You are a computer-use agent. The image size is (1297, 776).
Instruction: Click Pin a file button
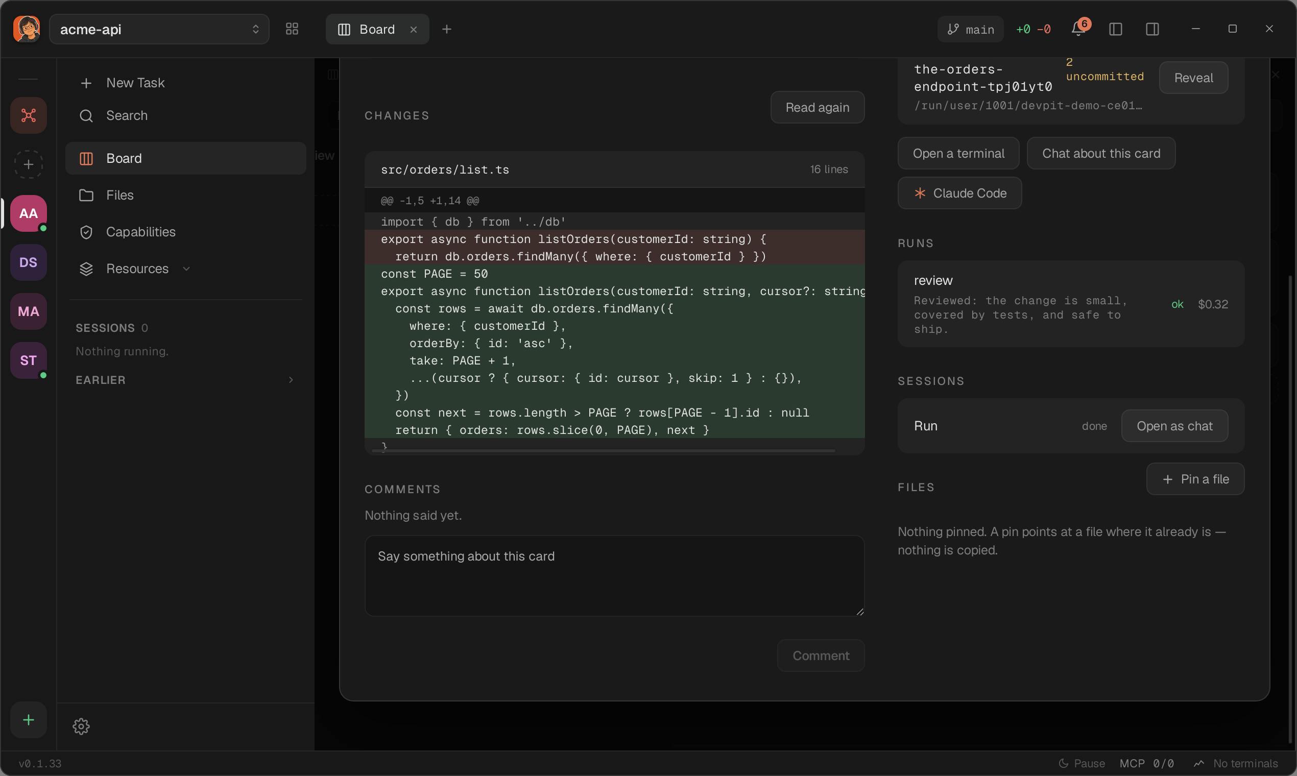coord(1195,478)
